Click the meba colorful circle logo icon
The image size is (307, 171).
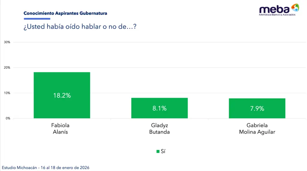295,7
